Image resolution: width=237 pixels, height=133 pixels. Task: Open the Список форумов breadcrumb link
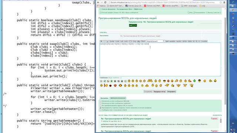pyautogui.click(x=109, y=9)
